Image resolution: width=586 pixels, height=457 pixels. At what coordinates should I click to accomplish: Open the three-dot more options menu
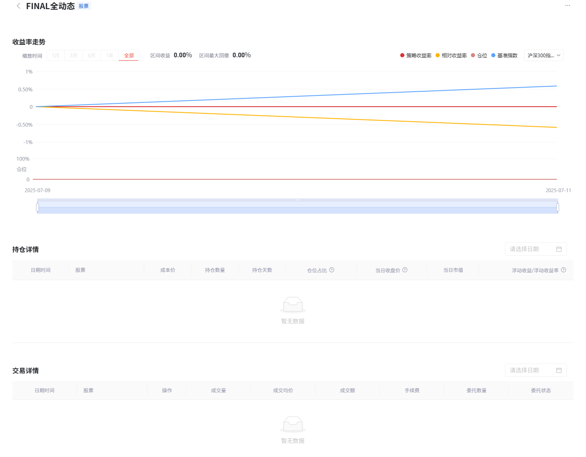click(x=567, y=5)
